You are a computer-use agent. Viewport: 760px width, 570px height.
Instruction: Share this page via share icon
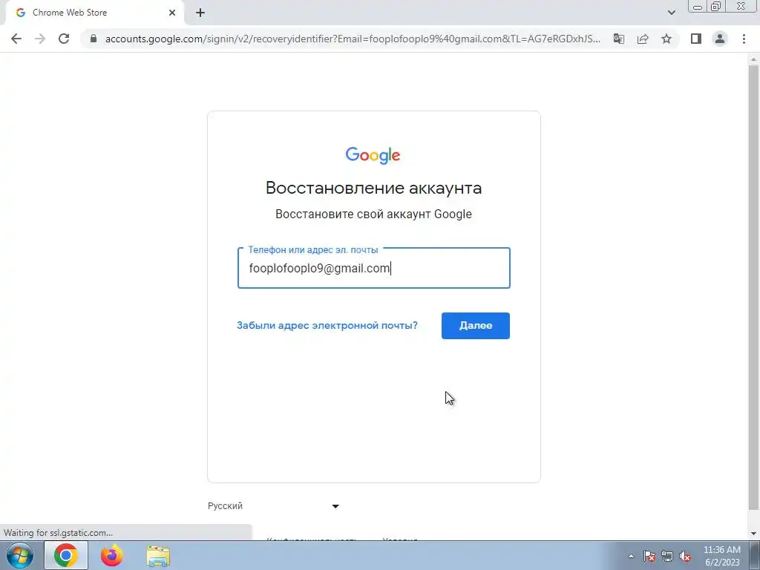coord(643,39)
